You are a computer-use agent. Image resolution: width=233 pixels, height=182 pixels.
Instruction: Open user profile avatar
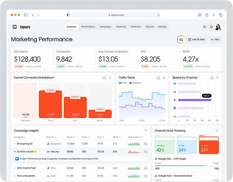coord(218,27)
